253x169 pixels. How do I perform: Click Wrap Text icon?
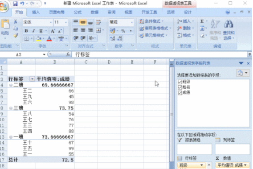point(98,22)
